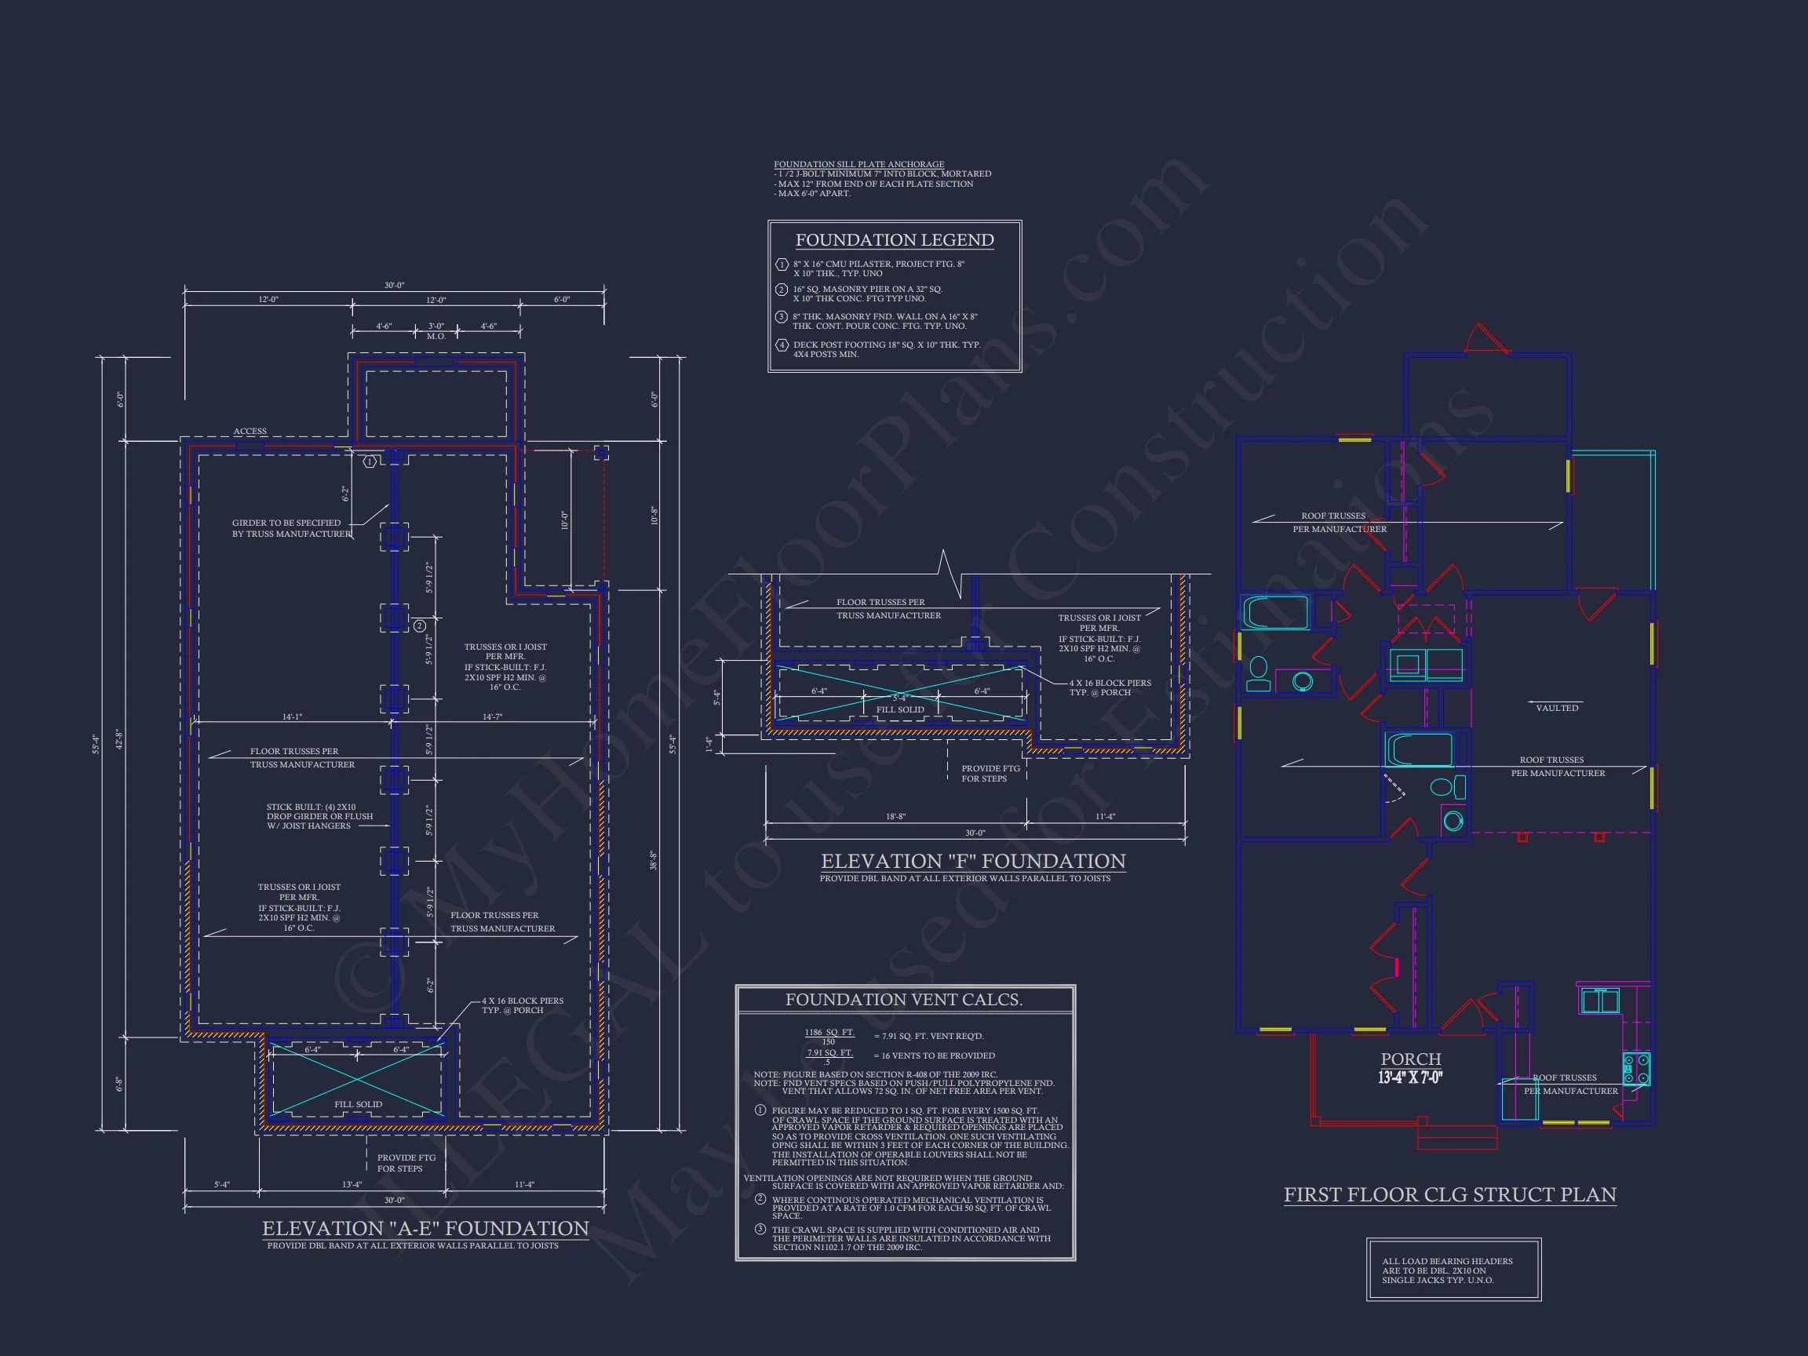Click the Foundation Sill Plate Anchorage heading
The height and width of the screenshot is (1356, 1808).
point(858,164)
